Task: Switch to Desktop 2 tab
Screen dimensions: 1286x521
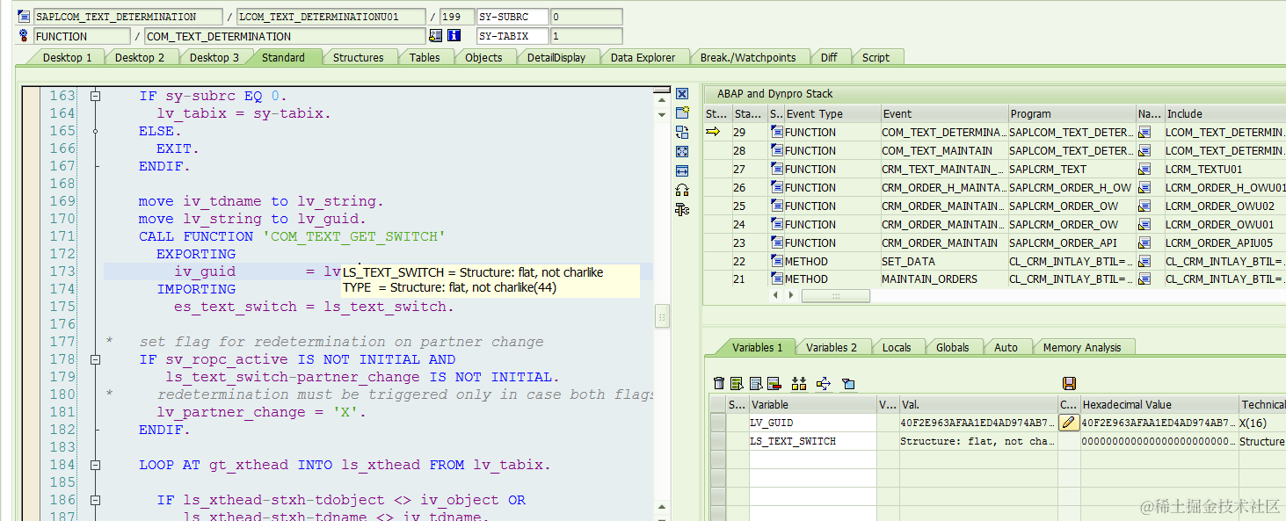Action: click(140, 57)
